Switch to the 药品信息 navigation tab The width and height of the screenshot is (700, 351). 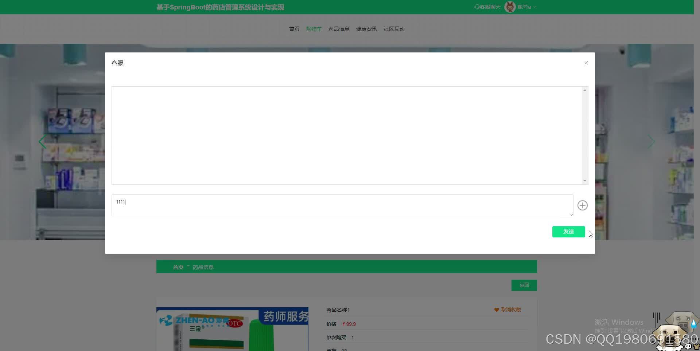pyautogui.click(x=338, y=29)
